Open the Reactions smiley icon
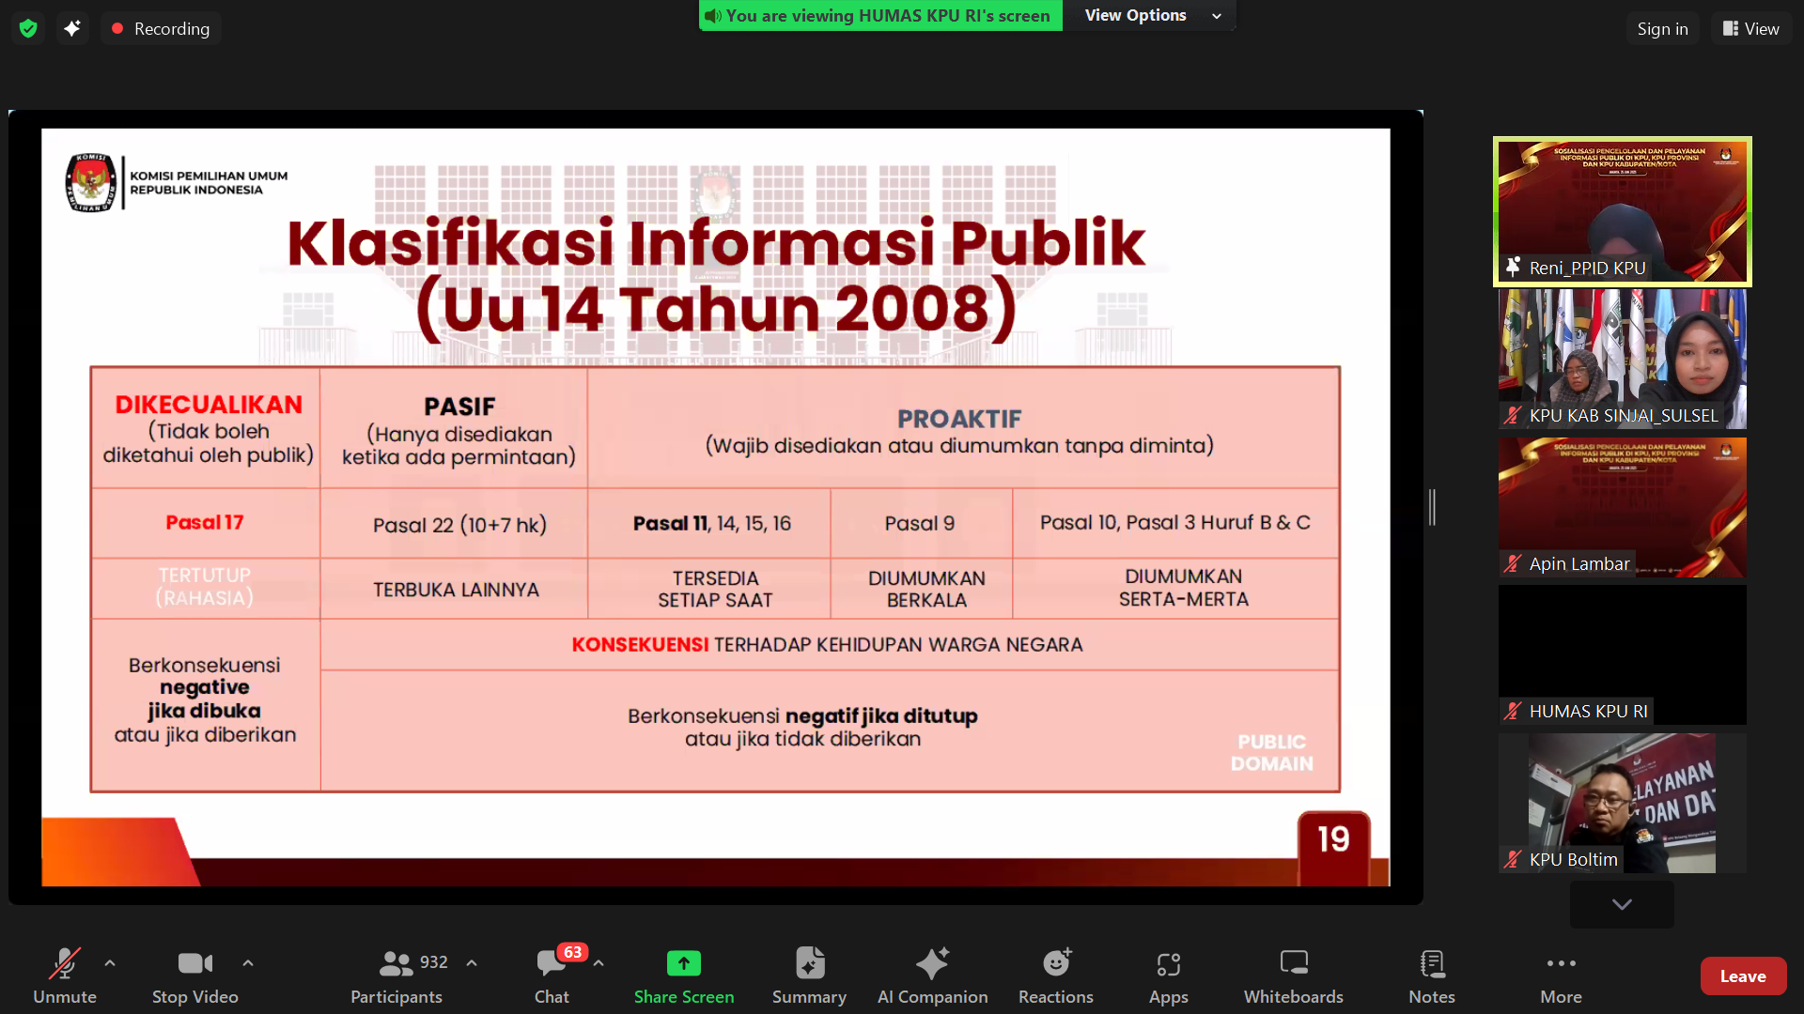This screenshot has height=1014, width=1804. pos(1055,964)
